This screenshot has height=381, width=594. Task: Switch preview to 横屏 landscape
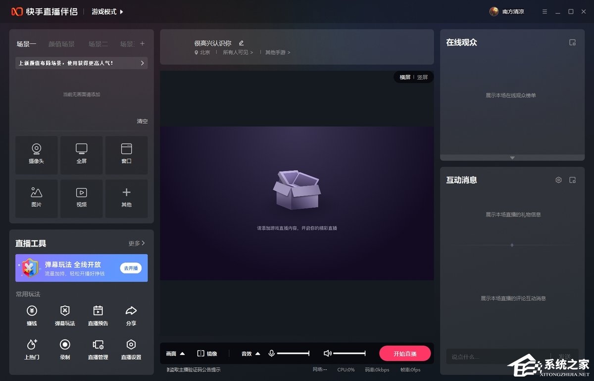click(x=405, y=77)
